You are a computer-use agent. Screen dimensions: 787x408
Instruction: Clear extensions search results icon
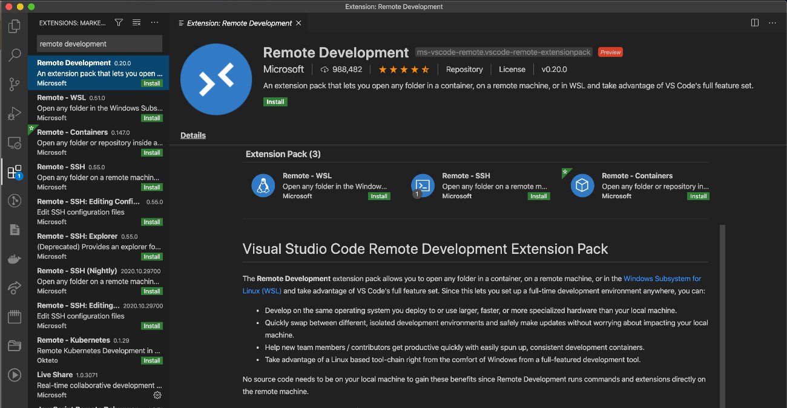tap(136, 23)
